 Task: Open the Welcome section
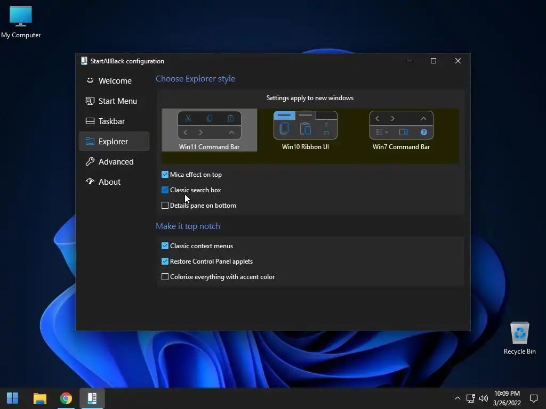(x=114, y=81)
